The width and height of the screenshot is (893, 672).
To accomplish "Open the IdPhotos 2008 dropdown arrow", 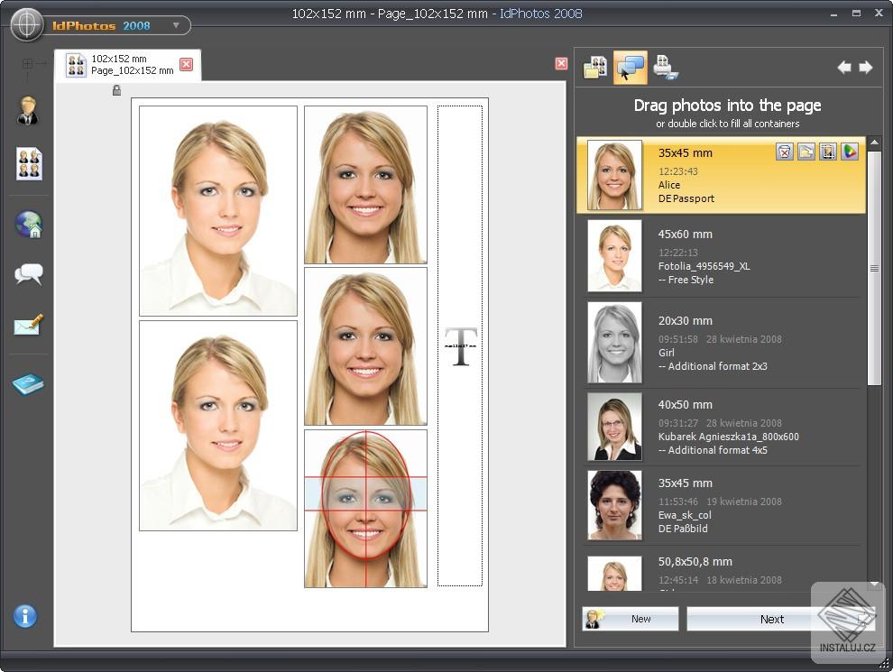I will (176, 25).
